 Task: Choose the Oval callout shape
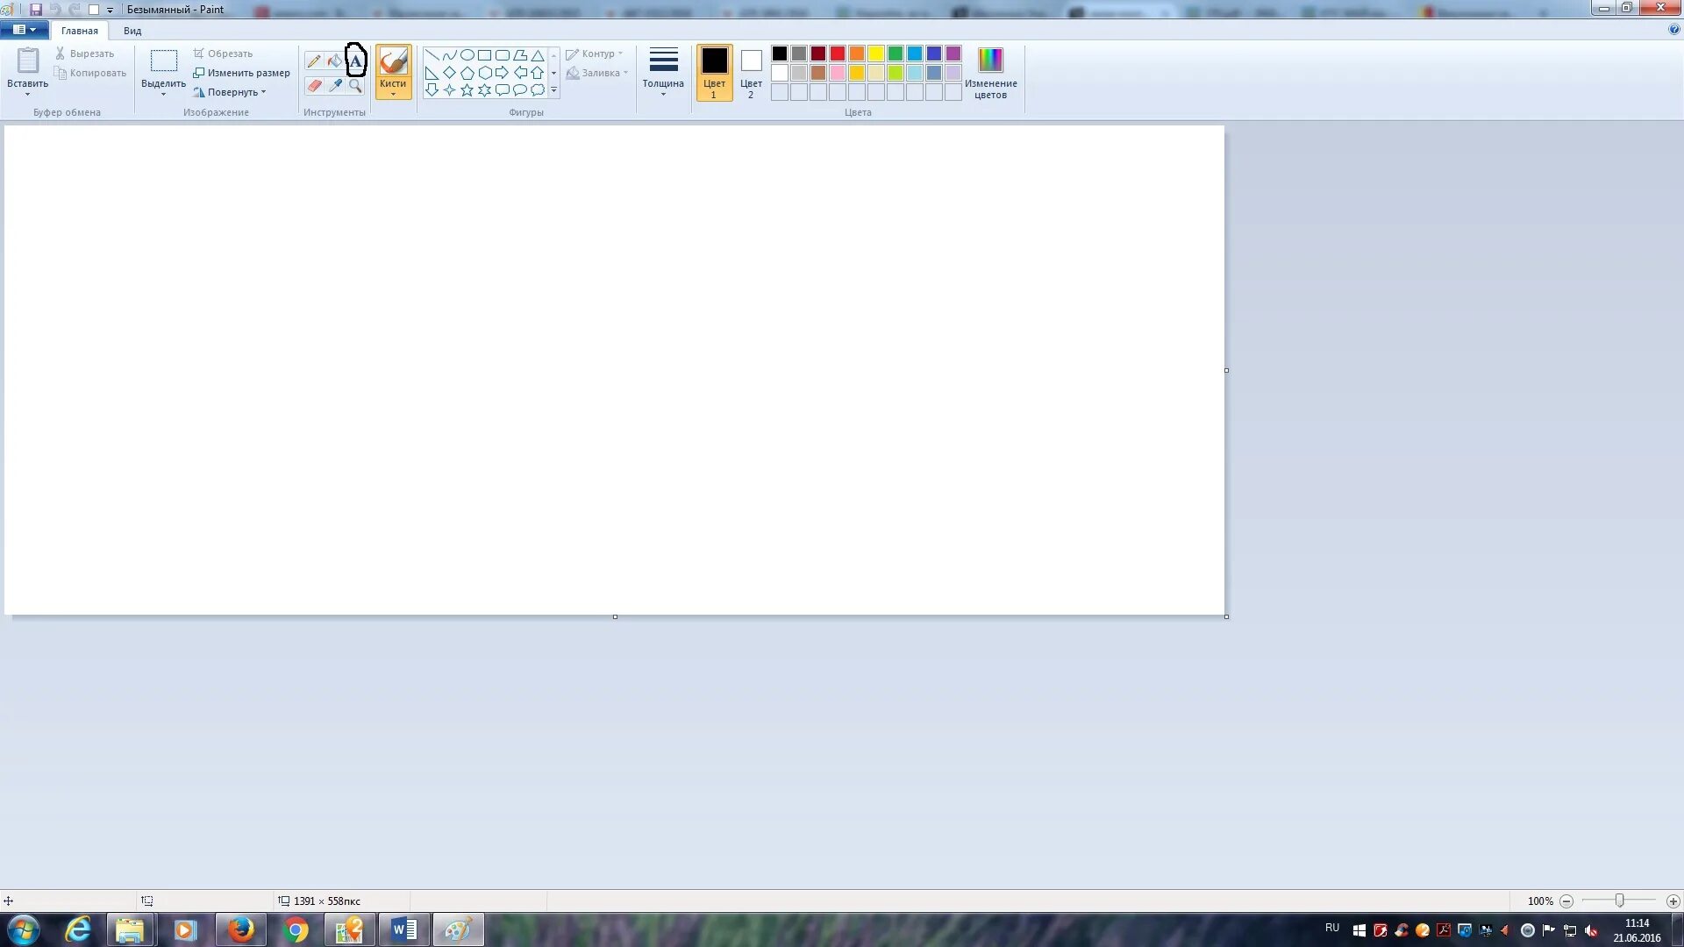pos(519,89)
